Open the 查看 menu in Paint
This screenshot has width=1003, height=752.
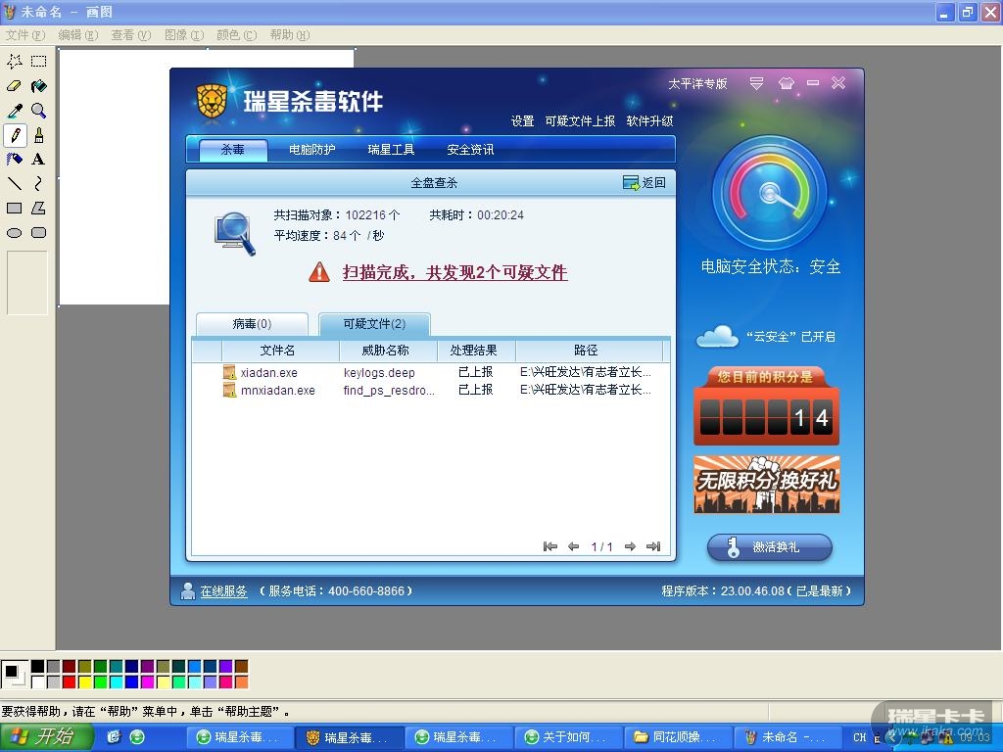pos(130,35)
